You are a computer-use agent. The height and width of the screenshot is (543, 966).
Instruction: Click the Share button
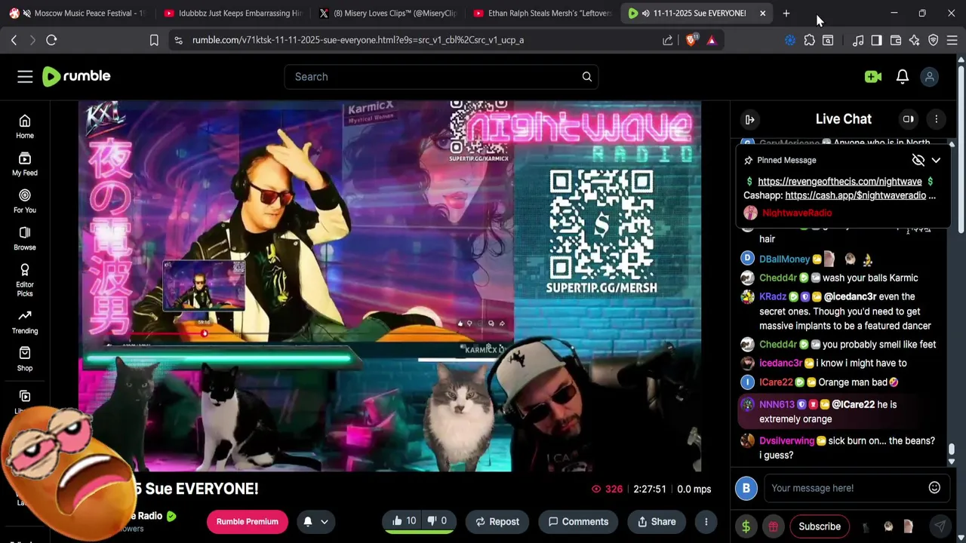click(657, 521)
